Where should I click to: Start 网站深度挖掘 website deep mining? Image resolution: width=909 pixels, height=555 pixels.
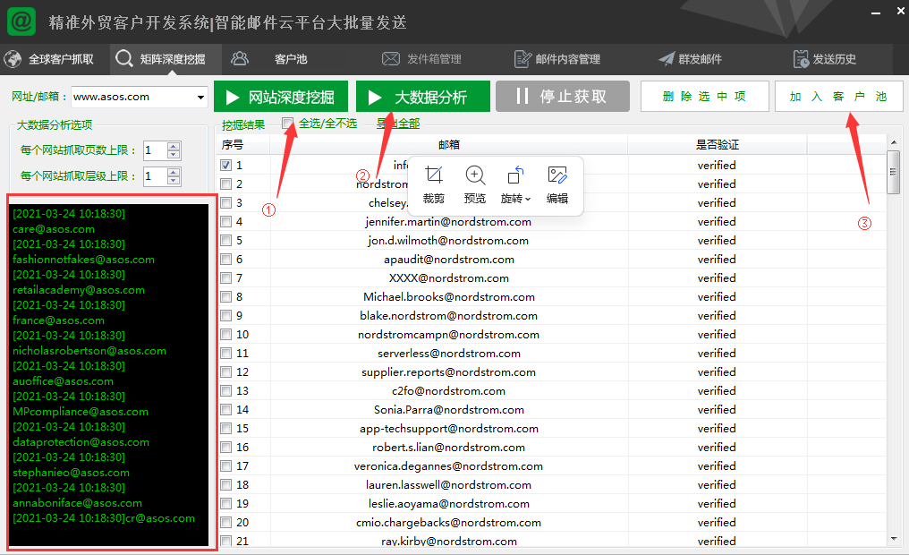click(x=281, y=97)
